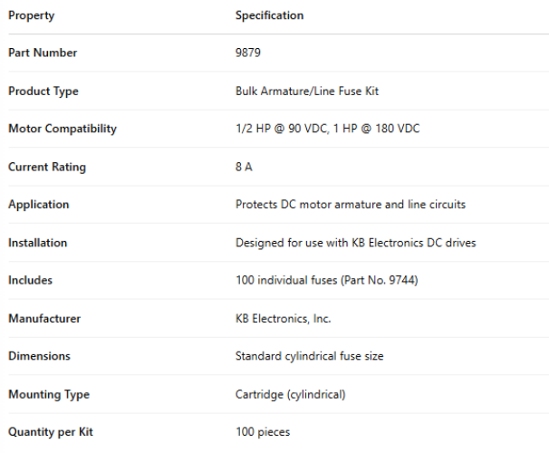Click the Specification column header
Screen dimensions: 549x453
pos(269,15)
